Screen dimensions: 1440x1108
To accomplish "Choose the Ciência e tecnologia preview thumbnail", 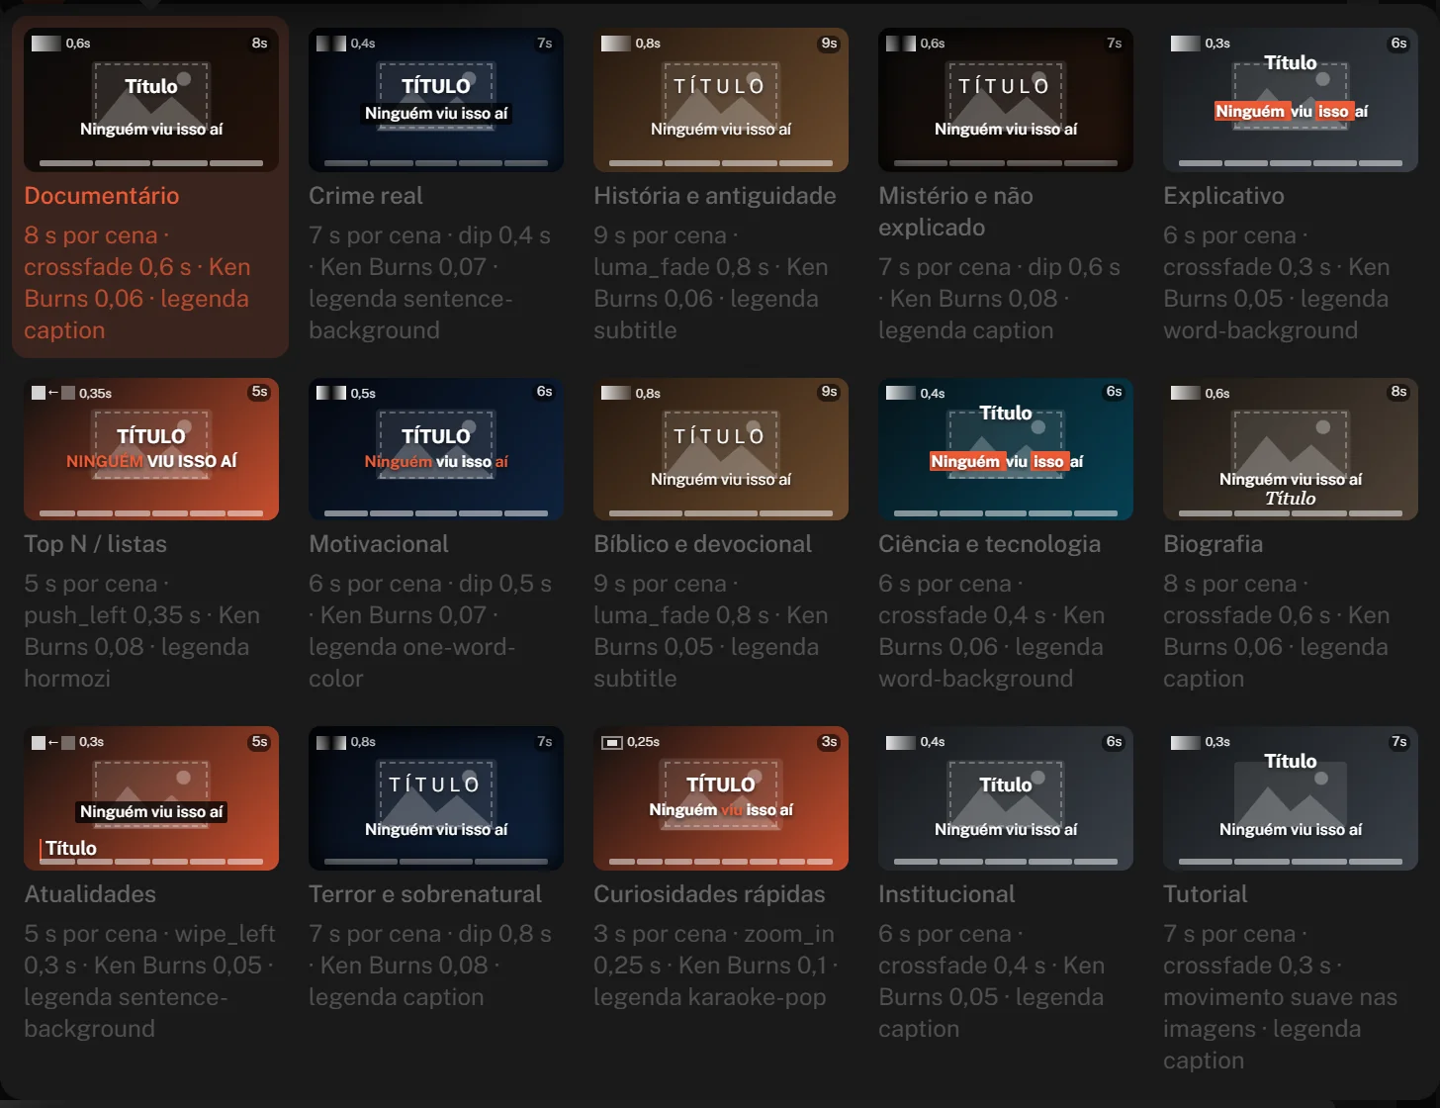I will pos(1006,449).
